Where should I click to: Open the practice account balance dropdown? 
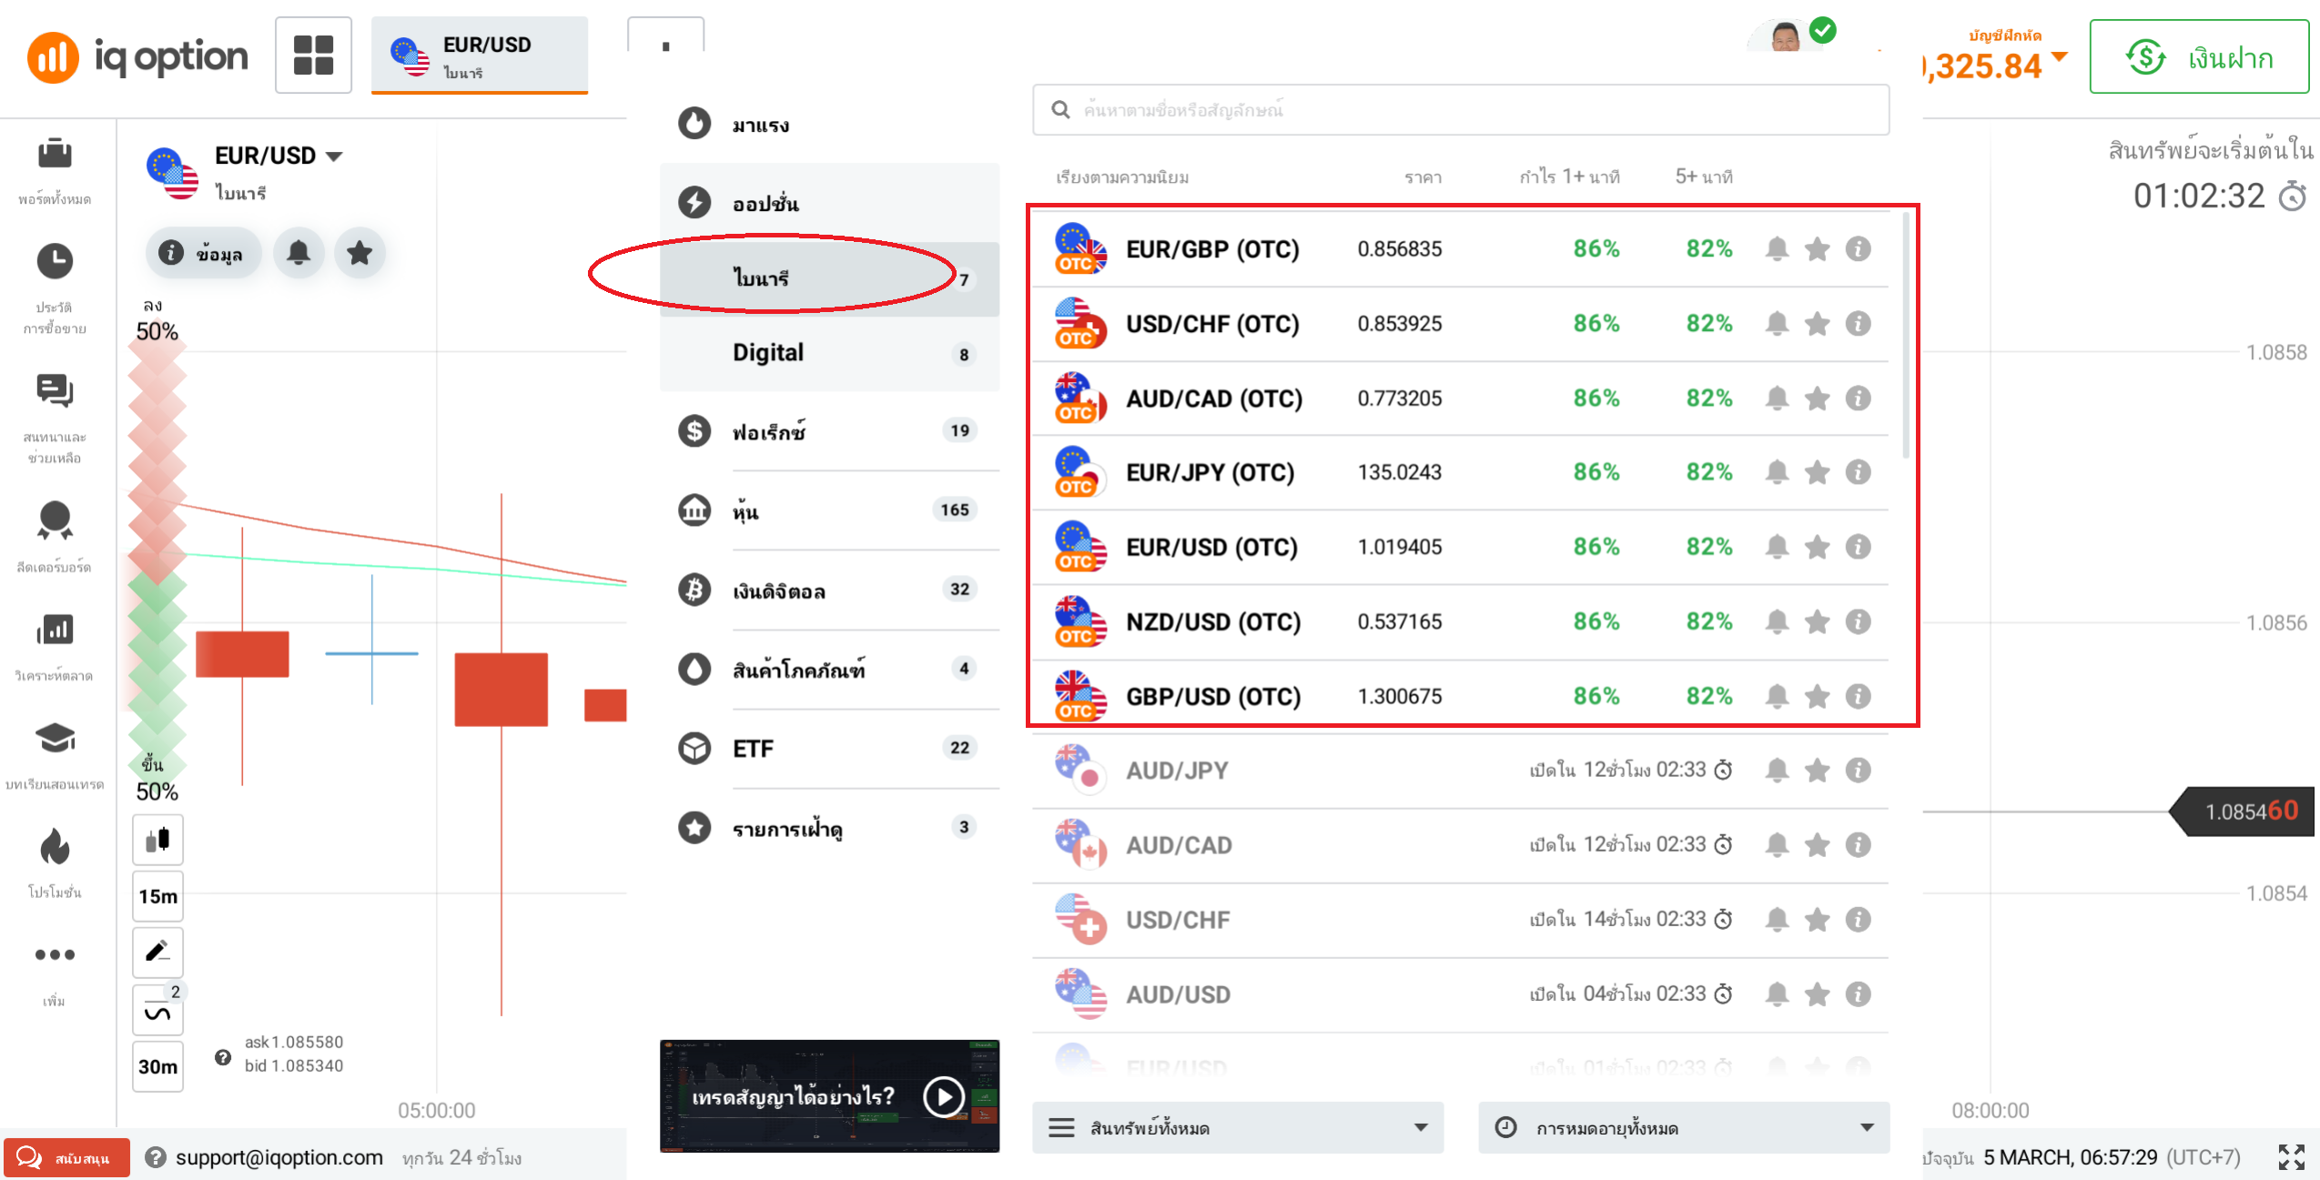pos(2061,56)
